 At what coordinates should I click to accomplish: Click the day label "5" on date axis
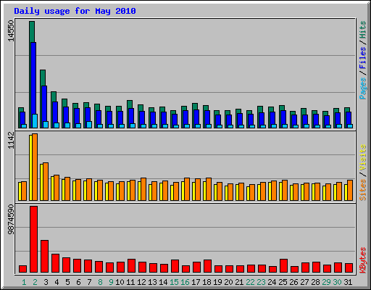[67, 282]
